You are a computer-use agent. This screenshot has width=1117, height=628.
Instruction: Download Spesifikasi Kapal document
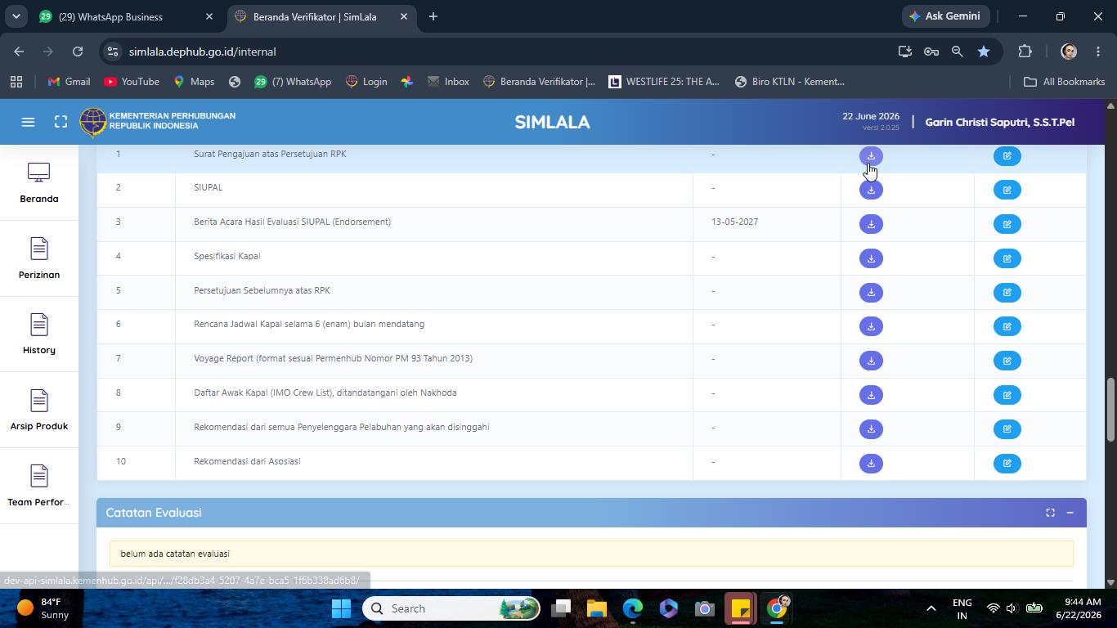point(871,258)
